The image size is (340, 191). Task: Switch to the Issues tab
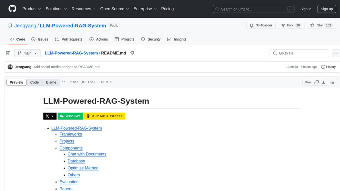click(40, 39)
